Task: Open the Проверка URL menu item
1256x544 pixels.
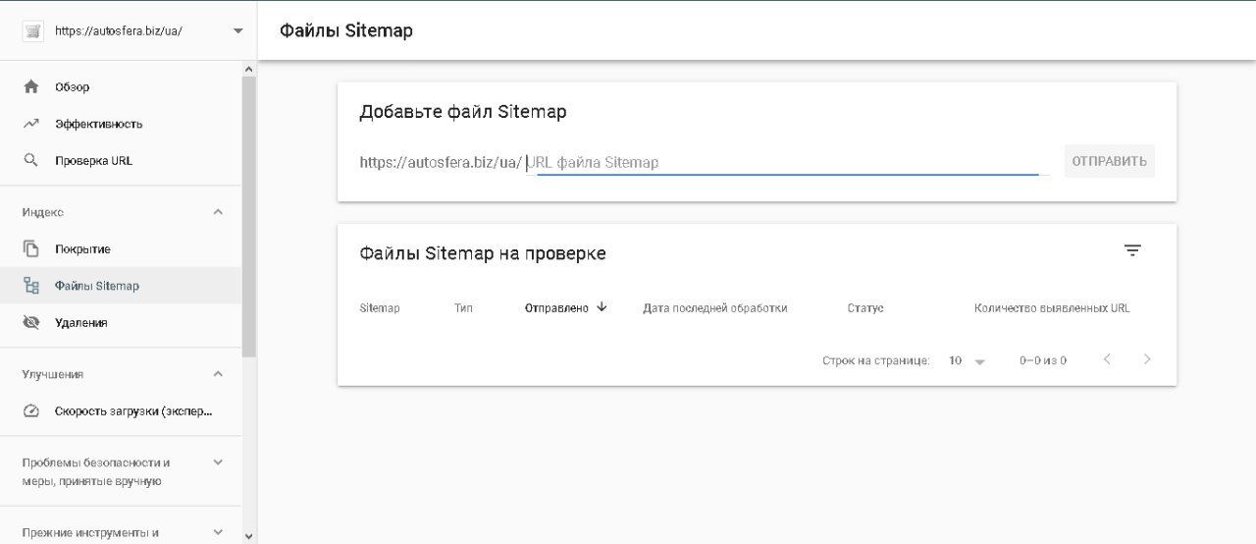Action: coord(122,160)
